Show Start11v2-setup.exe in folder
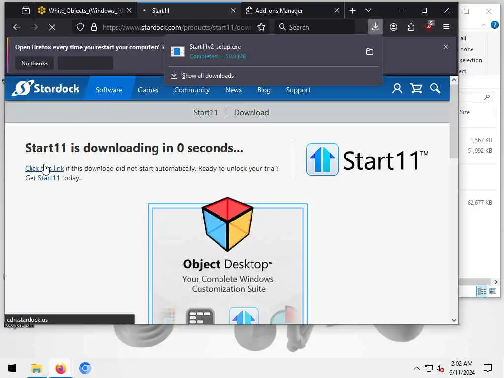Viewport: 504px width, 378px height. (x=370, y=51)
